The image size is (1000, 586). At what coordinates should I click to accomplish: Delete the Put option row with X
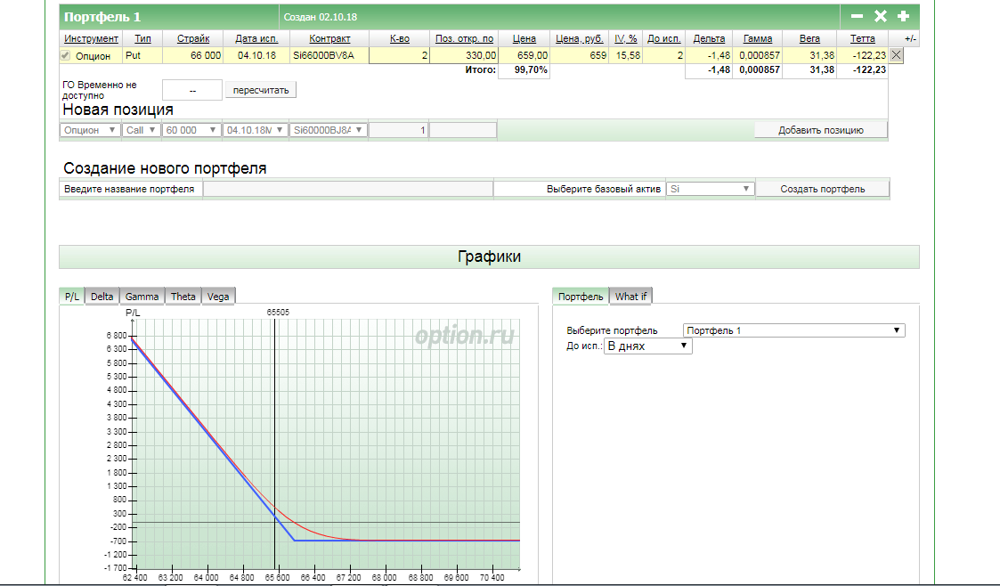pyautogui.click(x=896, y=55)
